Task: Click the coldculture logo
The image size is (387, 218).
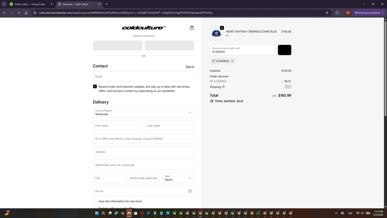Action: pyautogui.click(x=144, y=28)
